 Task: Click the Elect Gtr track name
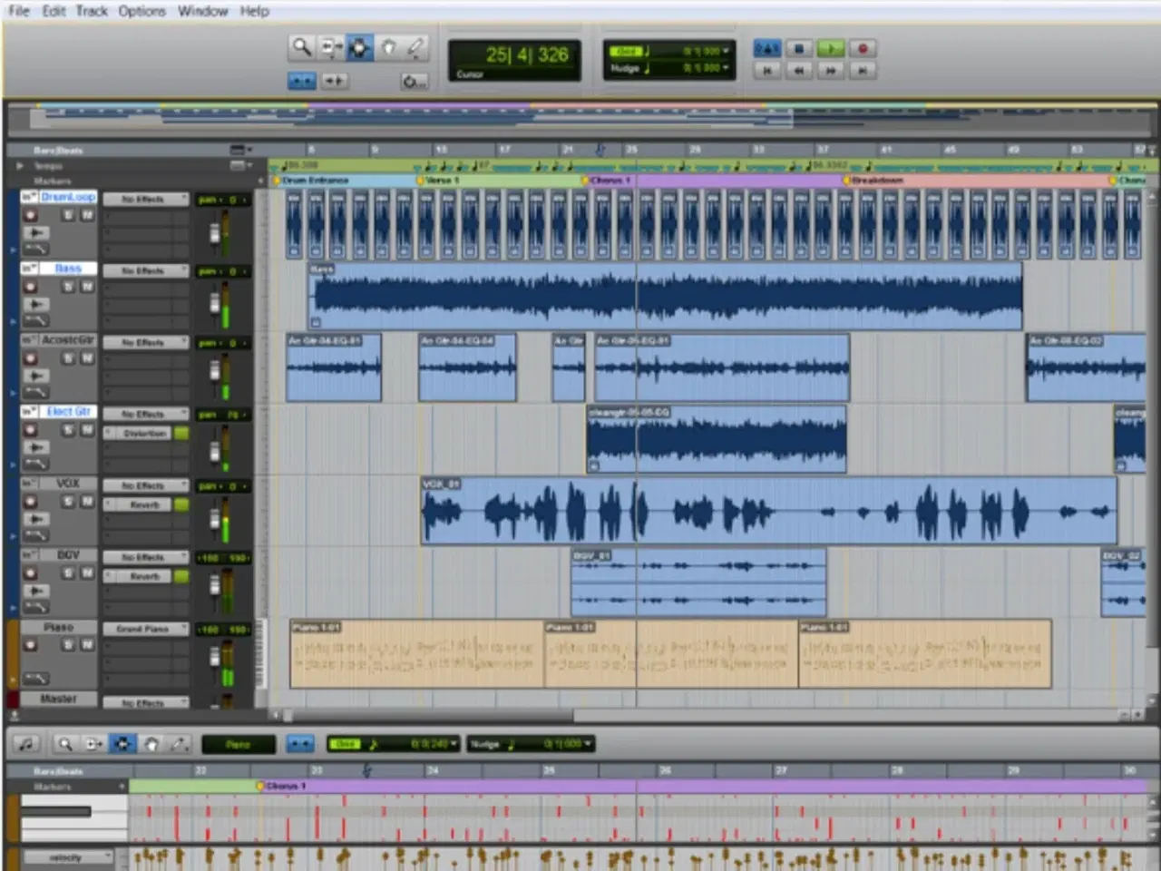[68, 412]
